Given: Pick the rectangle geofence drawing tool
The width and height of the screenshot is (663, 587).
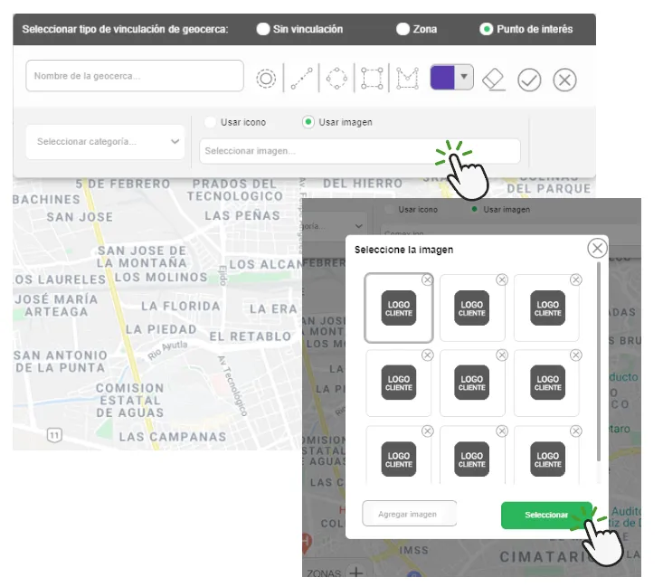Looking at the screenshot, I should pyautogui.click(x=372, y=79).
